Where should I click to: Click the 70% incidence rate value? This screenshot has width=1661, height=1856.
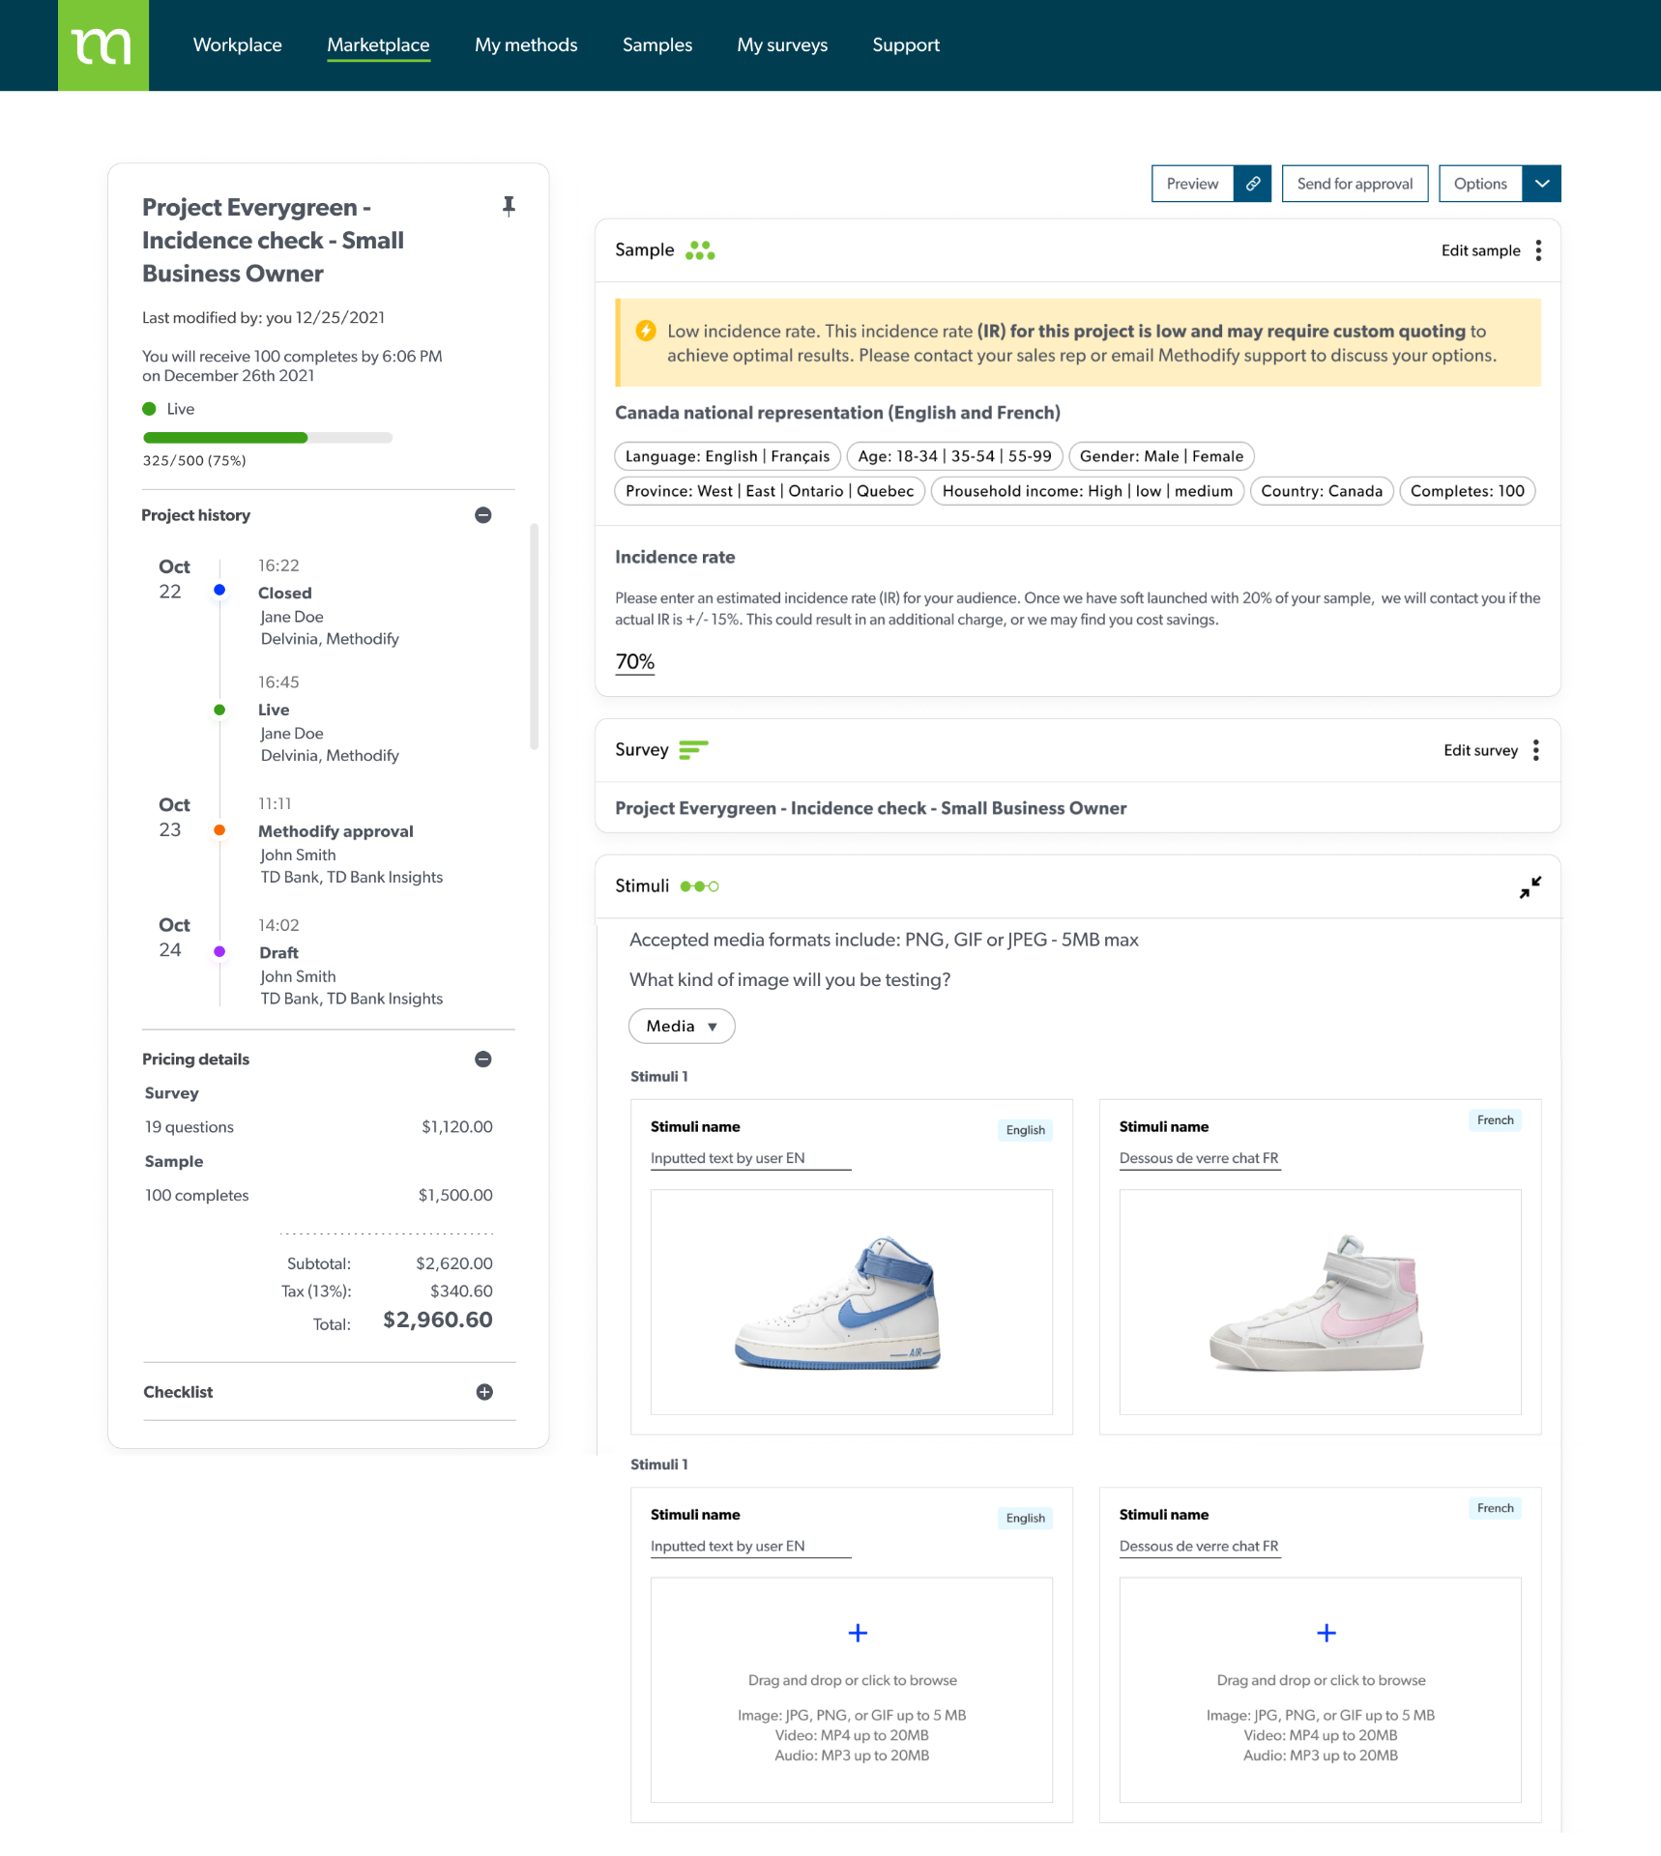click(x=635, y=662)
